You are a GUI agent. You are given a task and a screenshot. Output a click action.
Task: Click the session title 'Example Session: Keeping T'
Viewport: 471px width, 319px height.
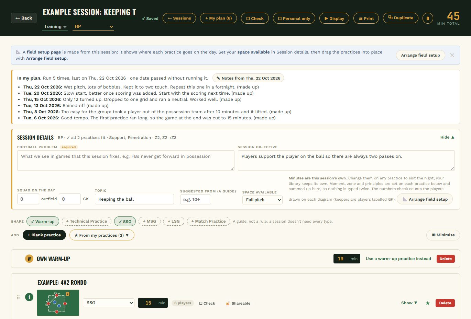pyautogui.click(x=89, y=12)
